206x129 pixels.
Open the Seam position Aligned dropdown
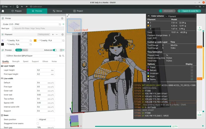click(x=45, y=120)
